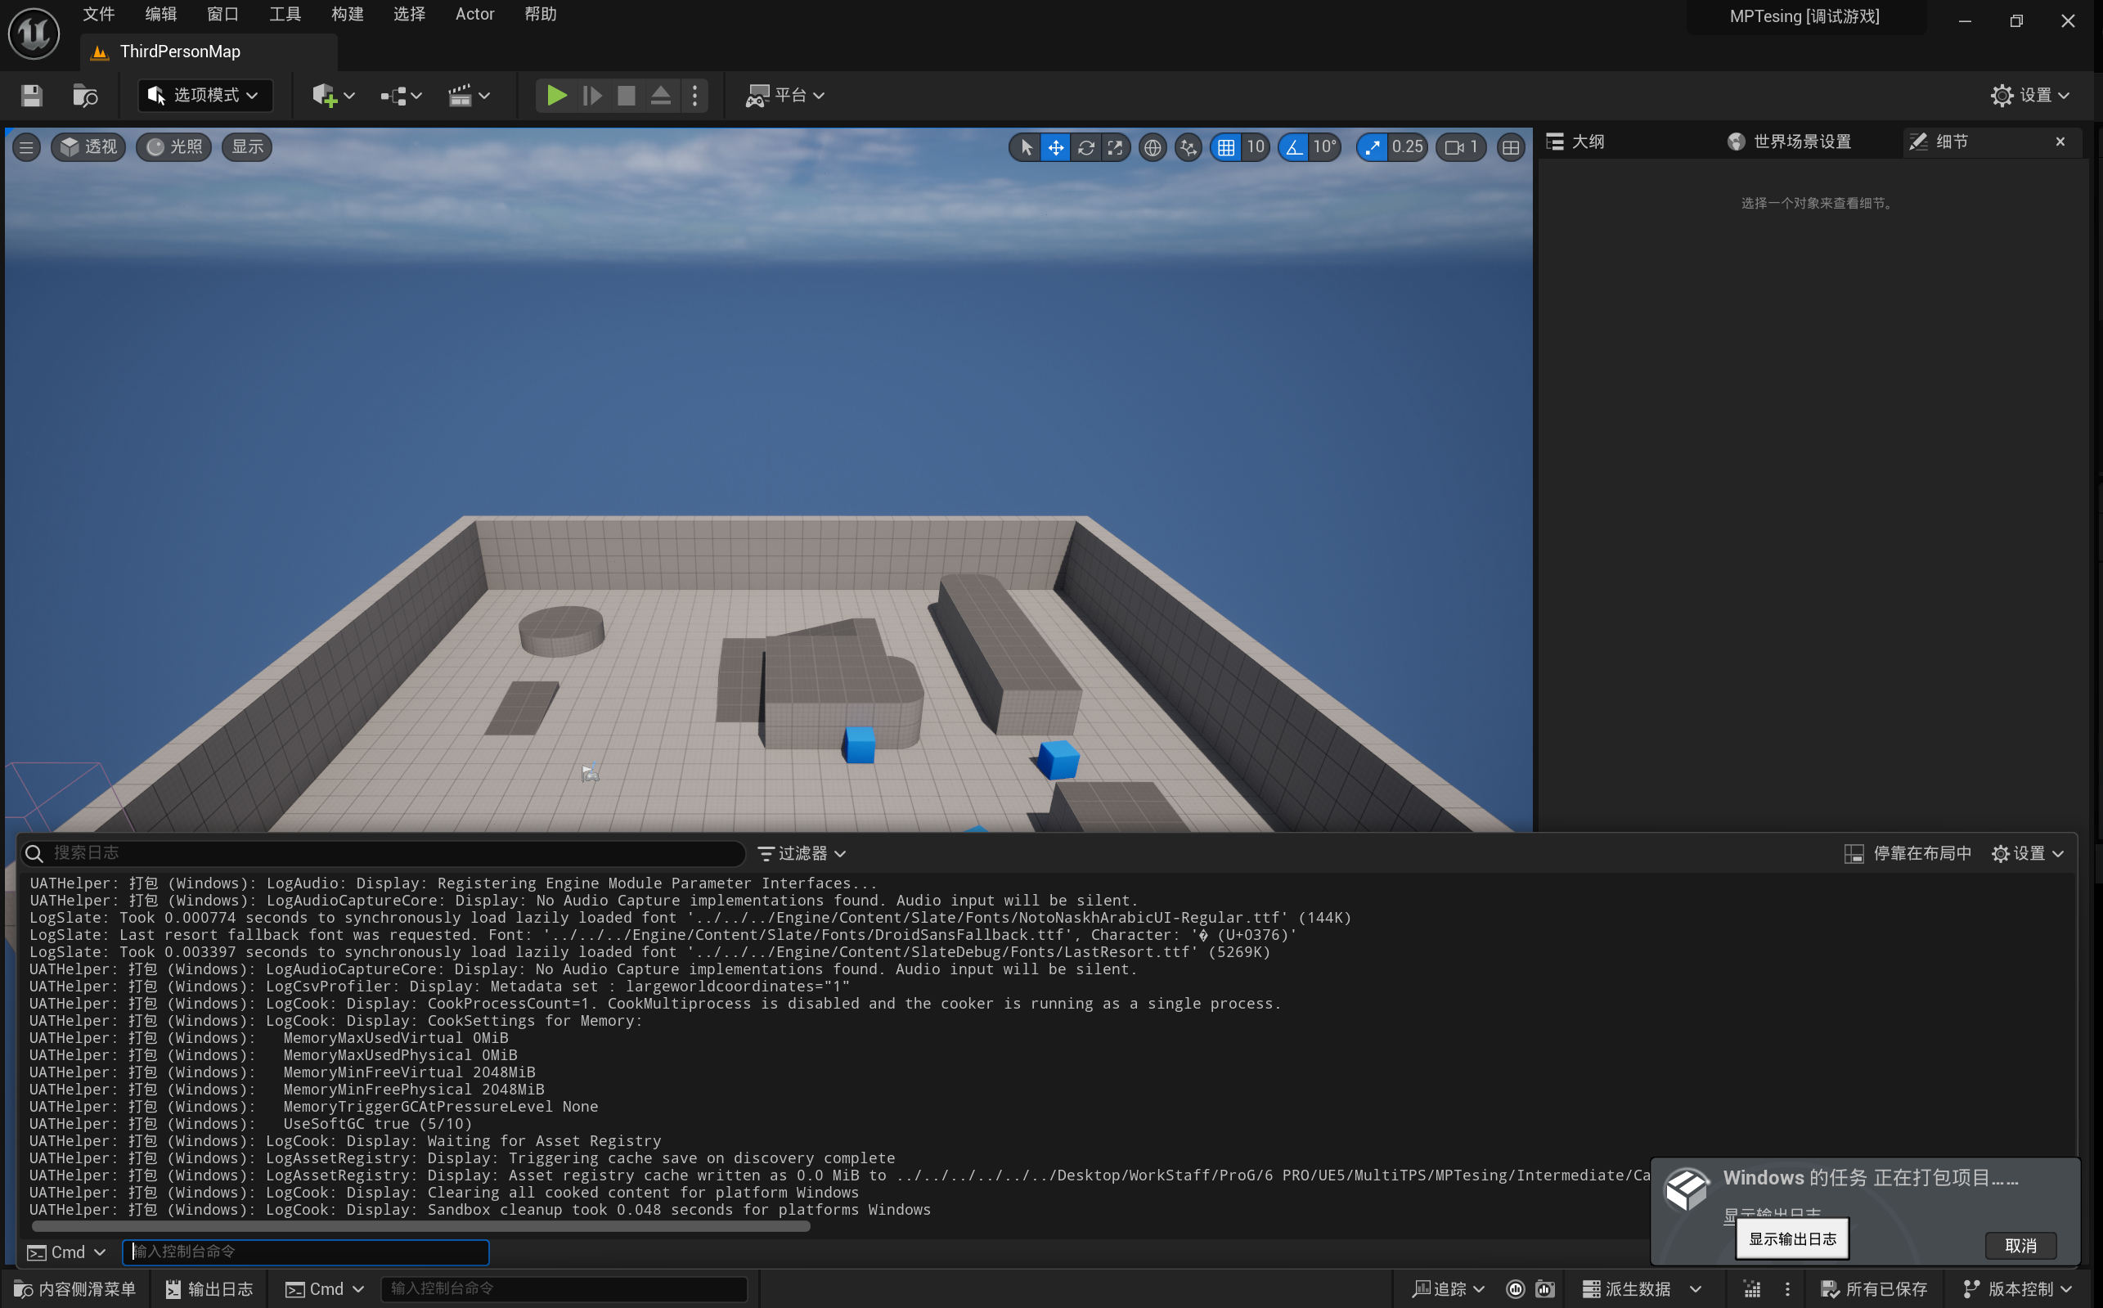Open grid snap value 10 dropdown

tap(1256, 147)
